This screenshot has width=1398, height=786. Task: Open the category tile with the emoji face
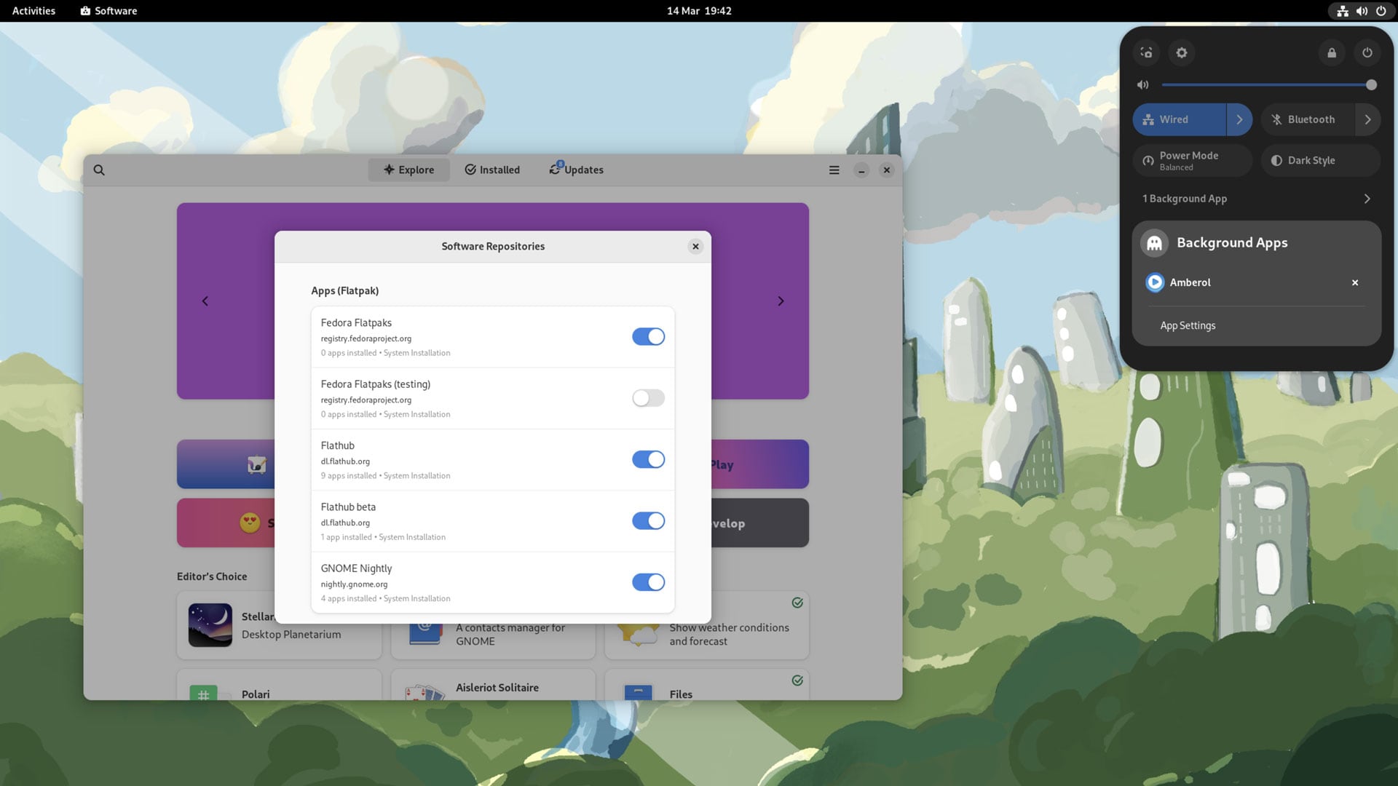tap(226, 523)
